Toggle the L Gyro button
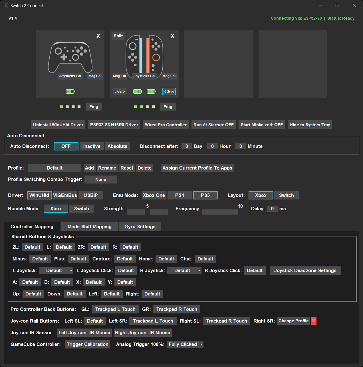 point(120,91)
